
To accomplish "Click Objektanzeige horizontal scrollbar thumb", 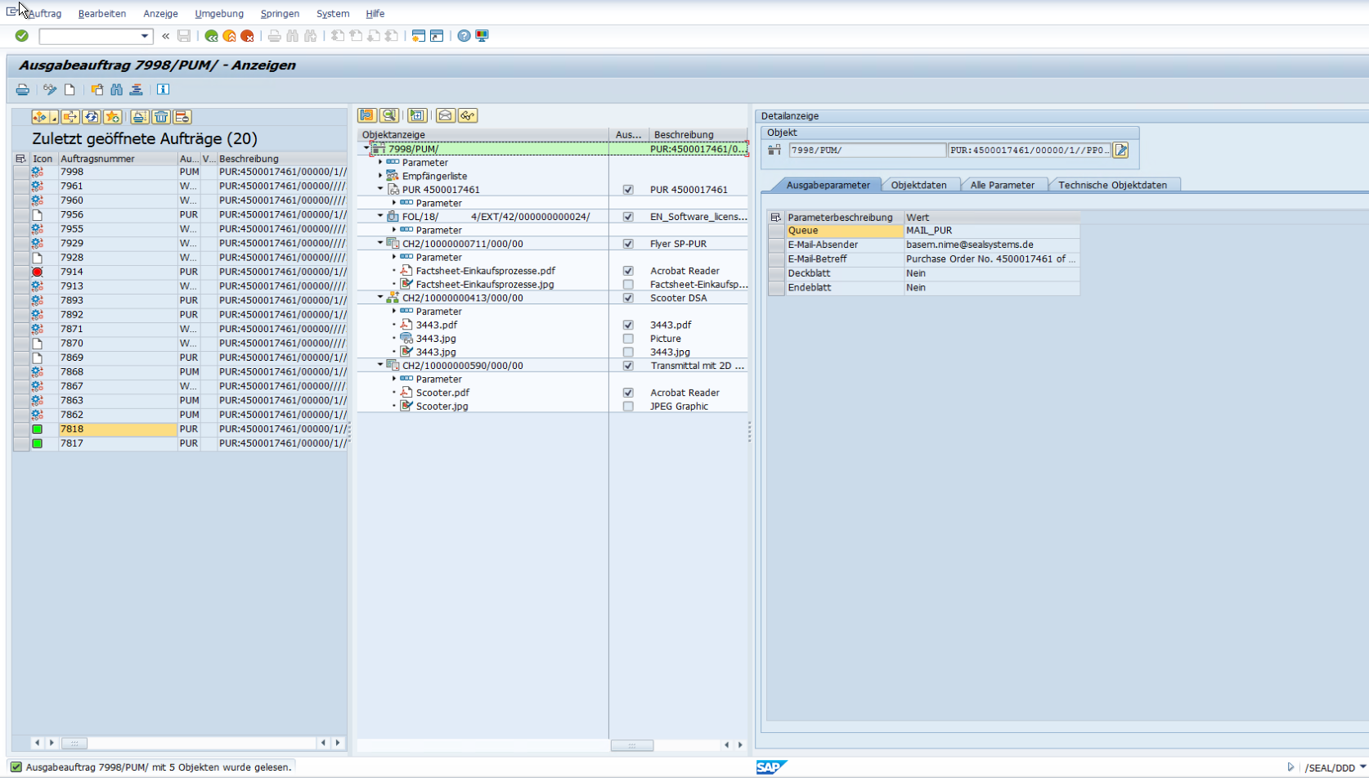I will point(632,745).
